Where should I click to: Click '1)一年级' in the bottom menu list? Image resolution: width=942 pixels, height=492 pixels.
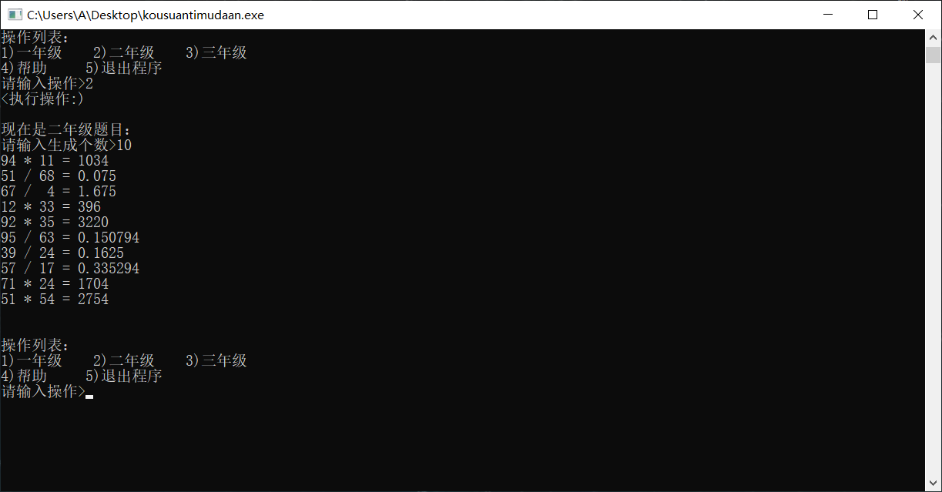pos(32,361)
